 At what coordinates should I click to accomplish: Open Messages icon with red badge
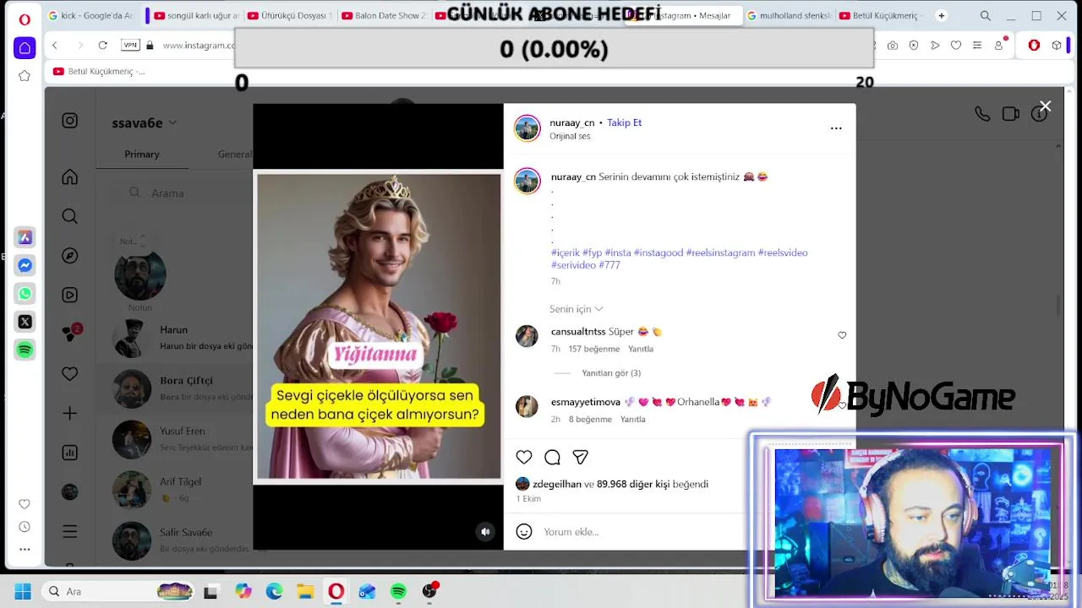click(71, 334)
